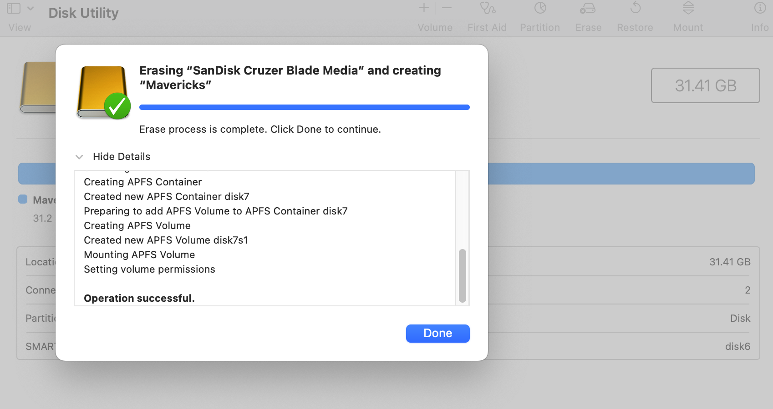This screenshot has width=773, height=409.
Task: Click the Mount label in toolbar
Action: click(688, 27)
